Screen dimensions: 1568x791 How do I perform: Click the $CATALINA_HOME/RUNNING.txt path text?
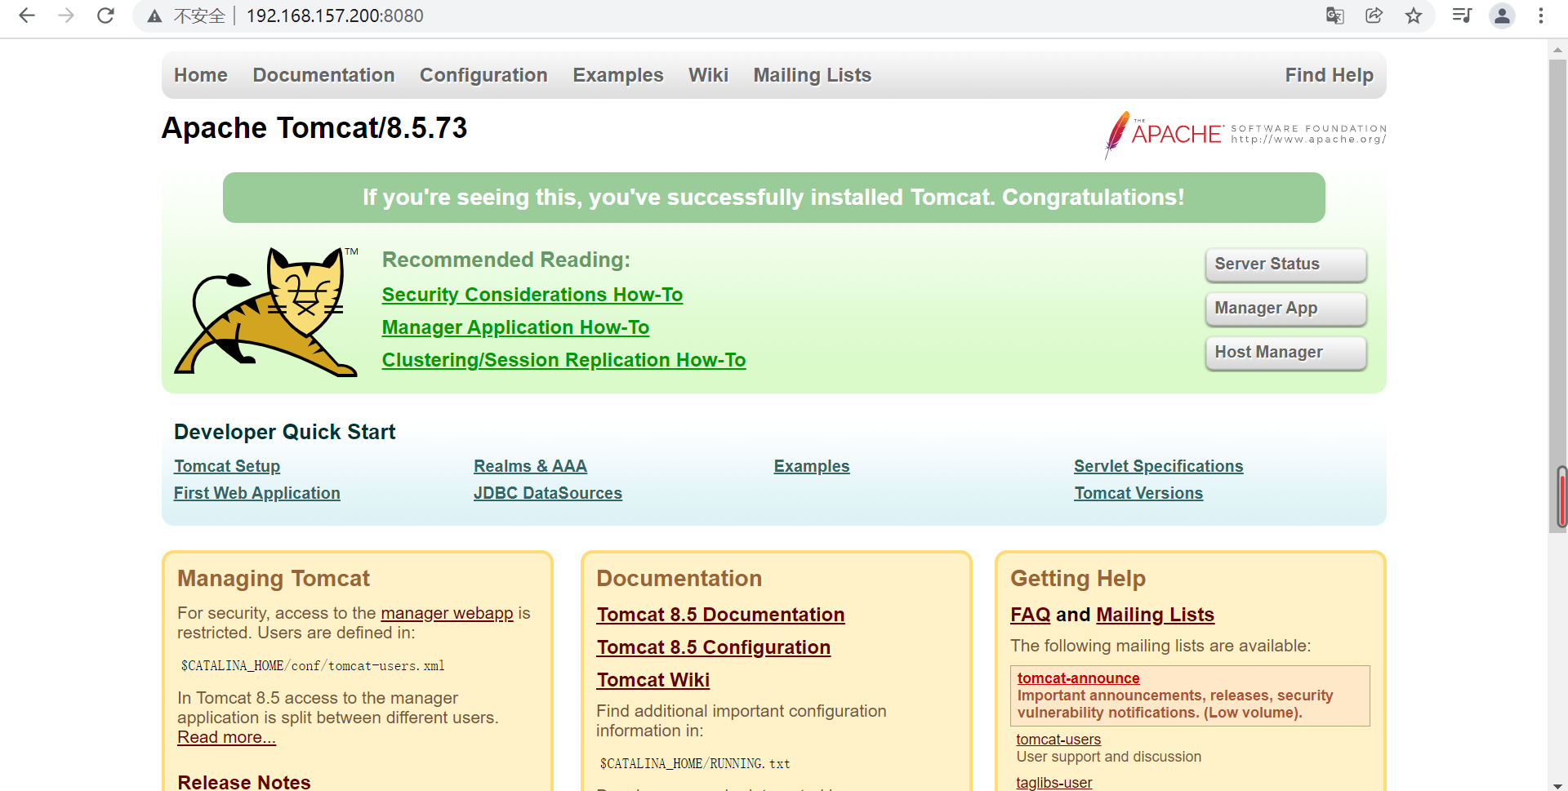point(695,764)
